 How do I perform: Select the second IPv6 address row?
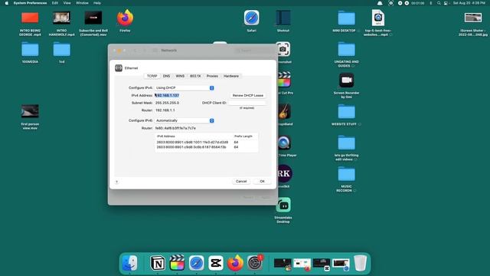[206, 147]
